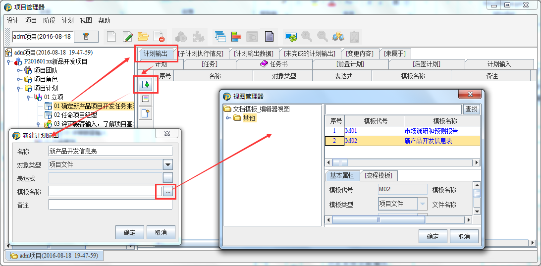Open the 阶段 menu
Image resolution: width=541 pixels, height=266 pixels.
pos(49,20)
